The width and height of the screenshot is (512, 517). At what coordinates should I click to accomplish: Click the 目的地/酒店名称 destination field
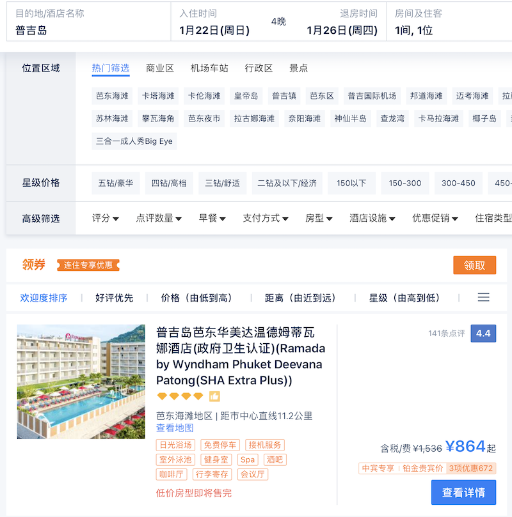click(x=89, y=22)
